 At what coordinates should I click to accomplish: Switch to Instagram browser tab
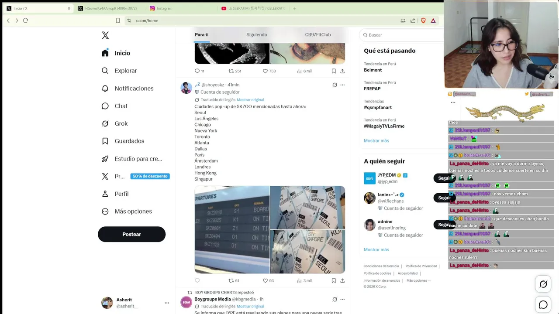pos(180,8)
